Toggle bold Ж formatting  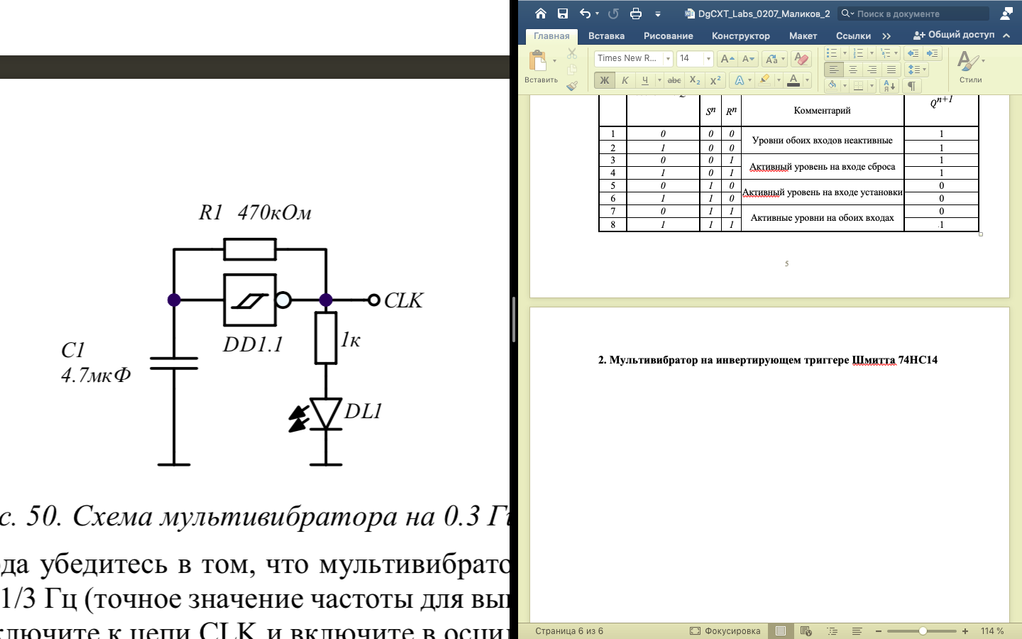coord(604,80)
